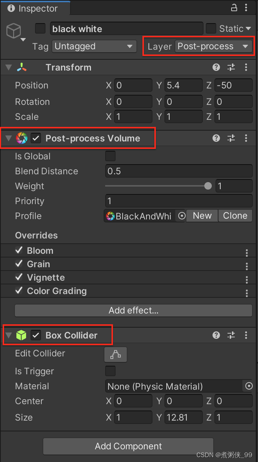Screen dimensions: 258x462
Task: Open the Profile object picker circle
Action: coord(182,216)
